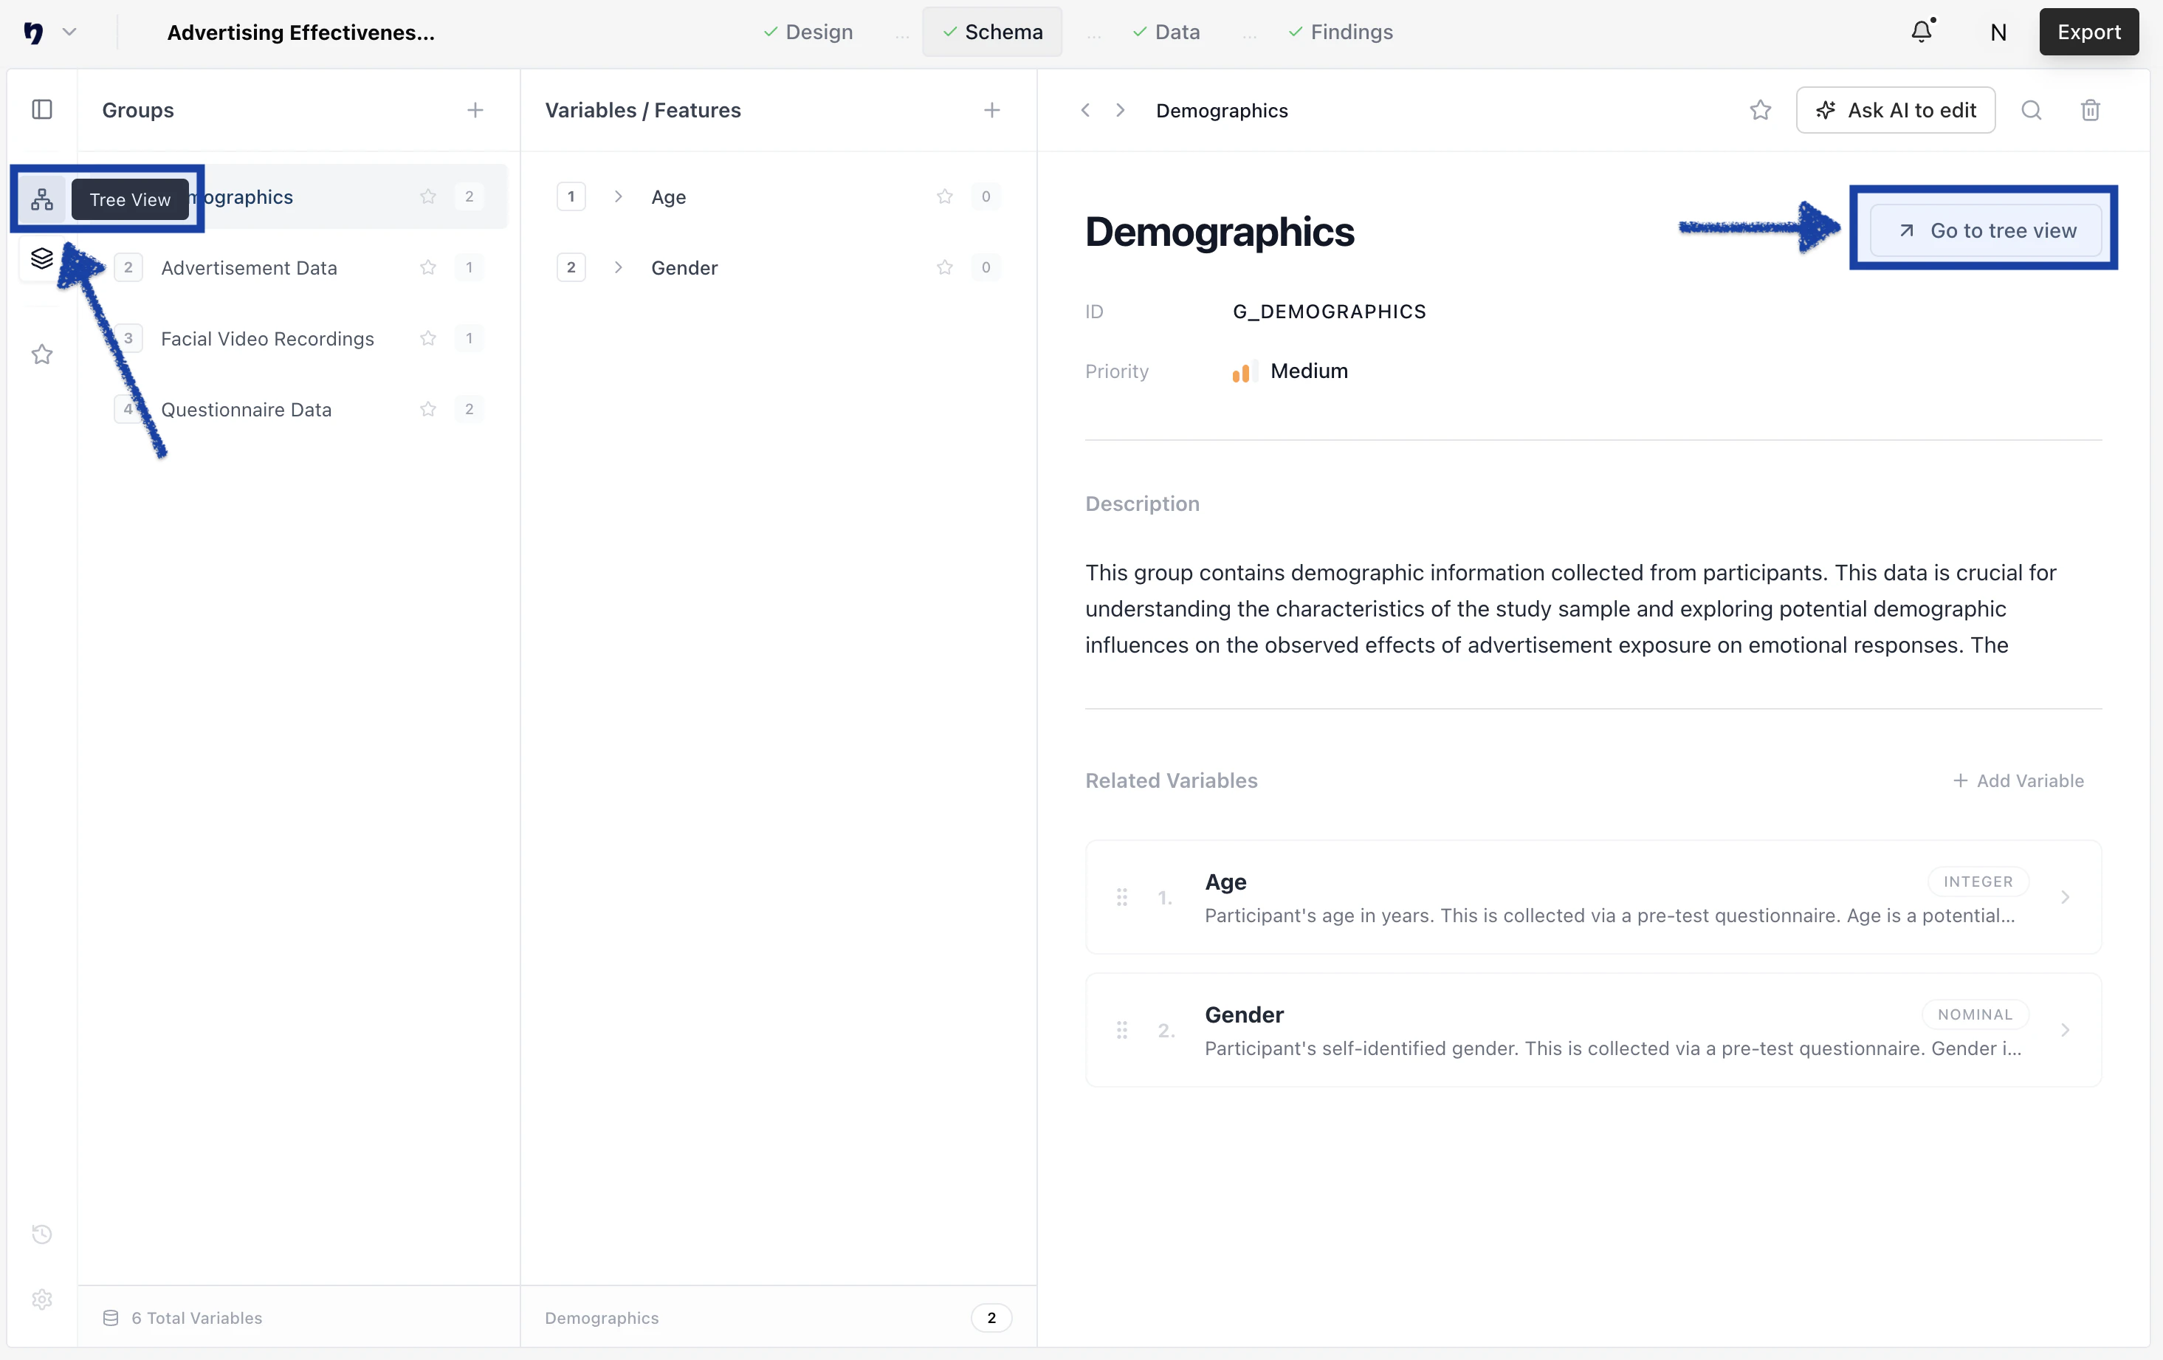Click the search magnifier icon
Image resolution: width=2163 pixels, height=1360 pixels.
2031,111
